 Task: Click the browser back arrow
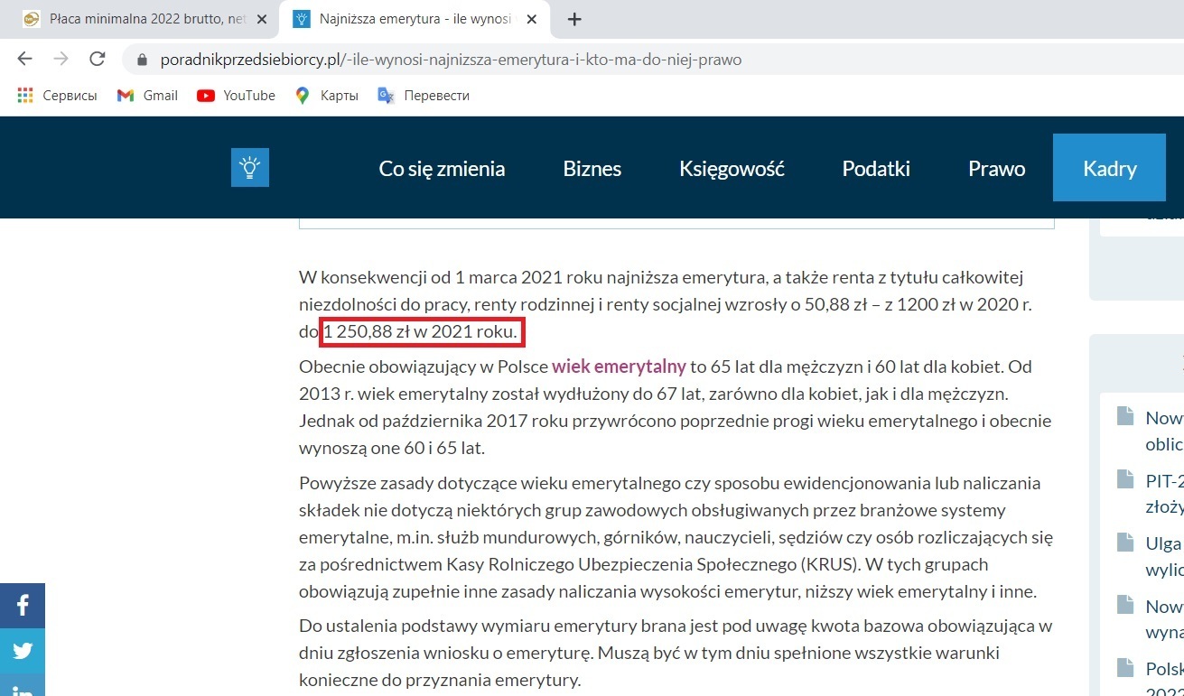pyautogui.click(x=24, y=60)
